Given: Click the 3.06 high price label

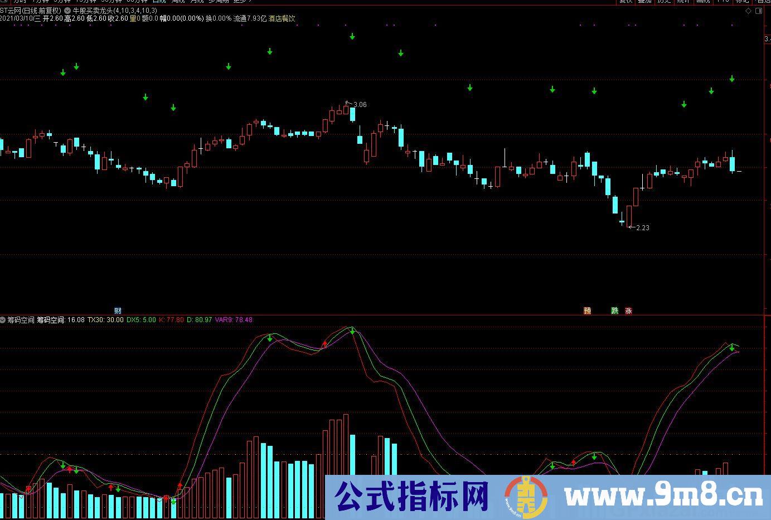Looking at the screenshot, I should pyautogui.click(x=360, y=105).
